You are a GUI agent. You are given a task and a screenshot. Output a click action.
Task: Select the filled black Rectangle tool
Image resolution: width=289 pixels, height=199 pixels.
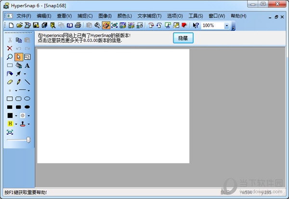tap(10, 107)
